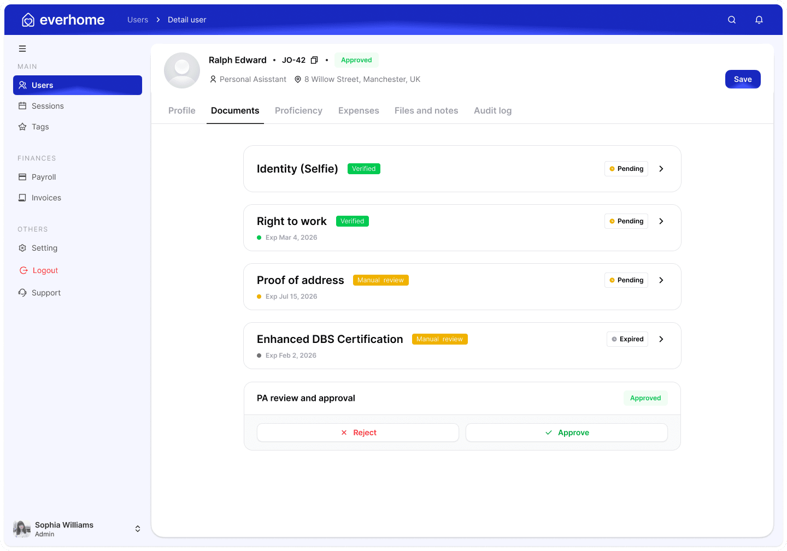Click the PA review and approval heading

306,398
